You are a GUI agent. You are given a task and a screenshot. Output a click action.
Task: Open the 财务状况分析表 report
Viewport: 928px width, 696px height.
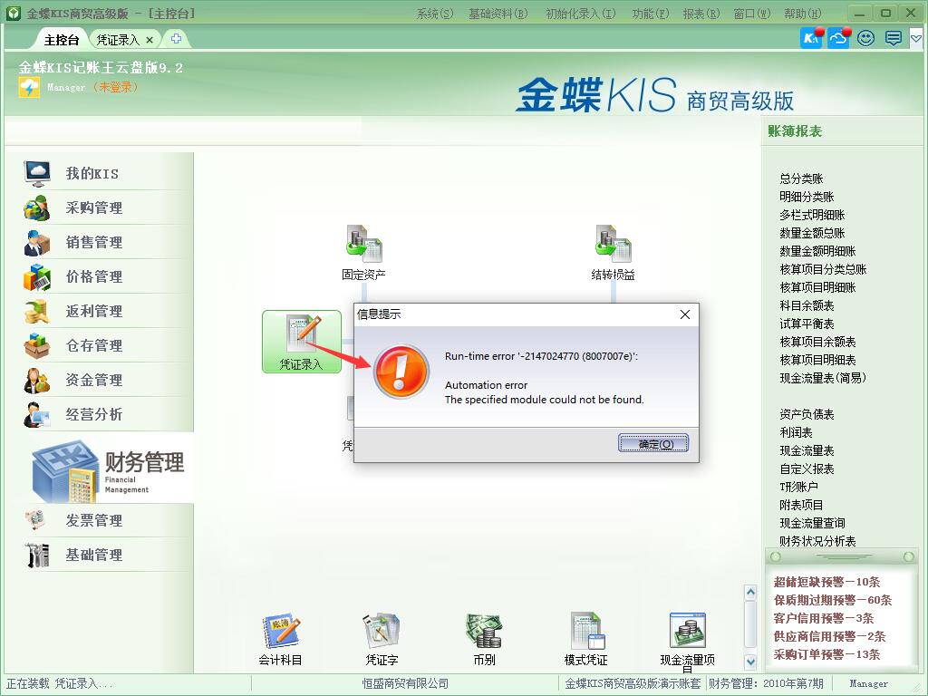coord(817,541)
